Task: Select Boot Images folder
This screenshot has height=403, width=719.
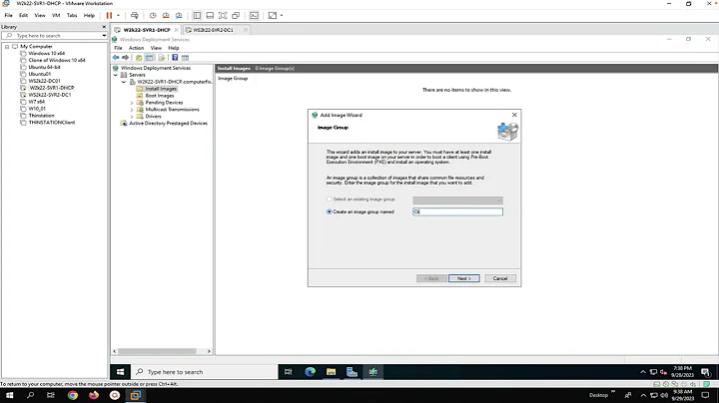Action: pos(160,95)
